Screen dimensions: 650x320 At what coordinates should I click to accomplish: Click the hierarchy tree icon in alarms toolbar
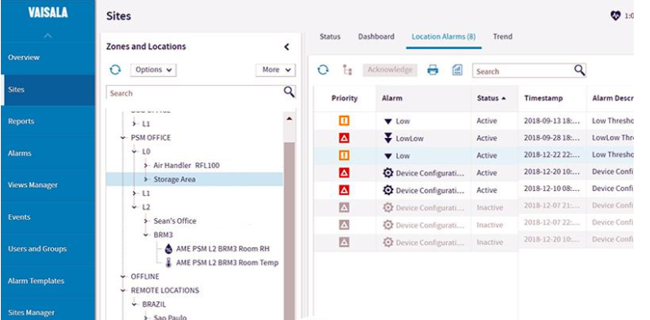(x=347, y=69)
